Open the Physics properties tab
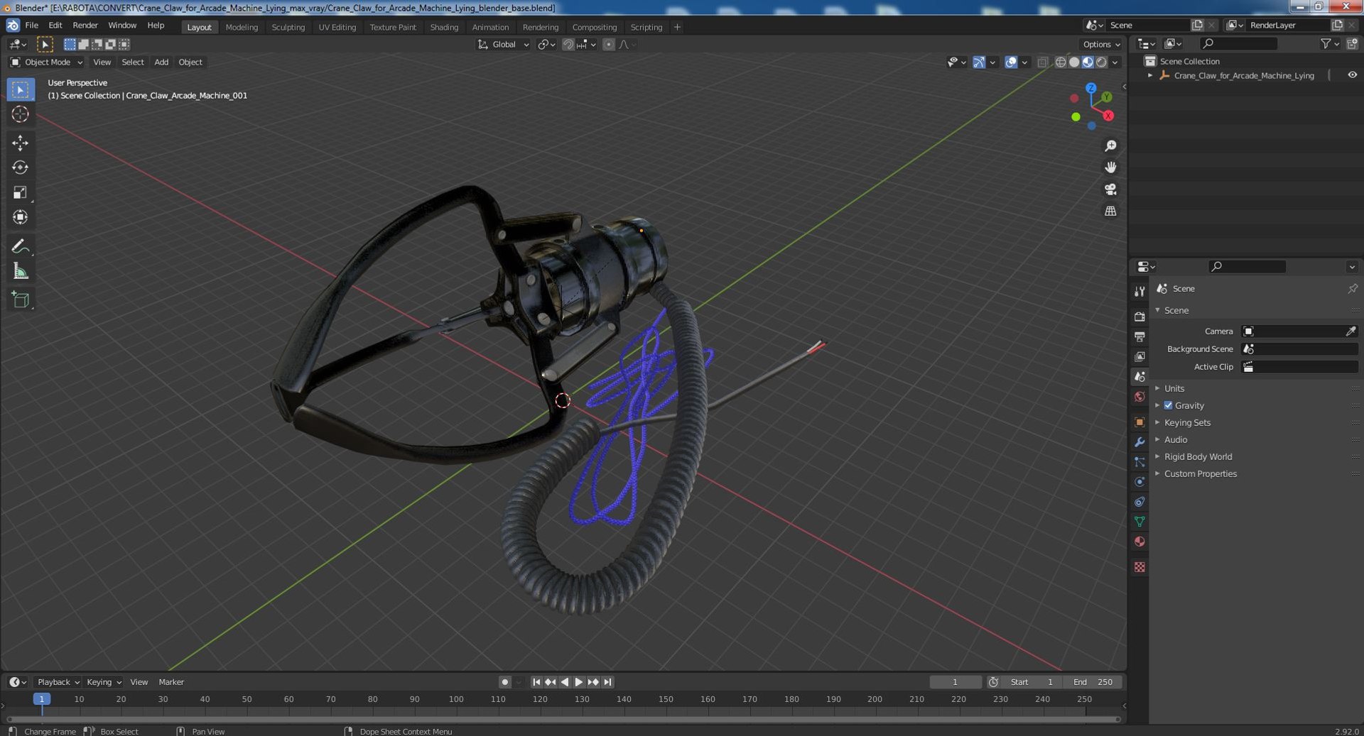The height and width of the screenshot is (736, 1364). tap(1140, 482)
